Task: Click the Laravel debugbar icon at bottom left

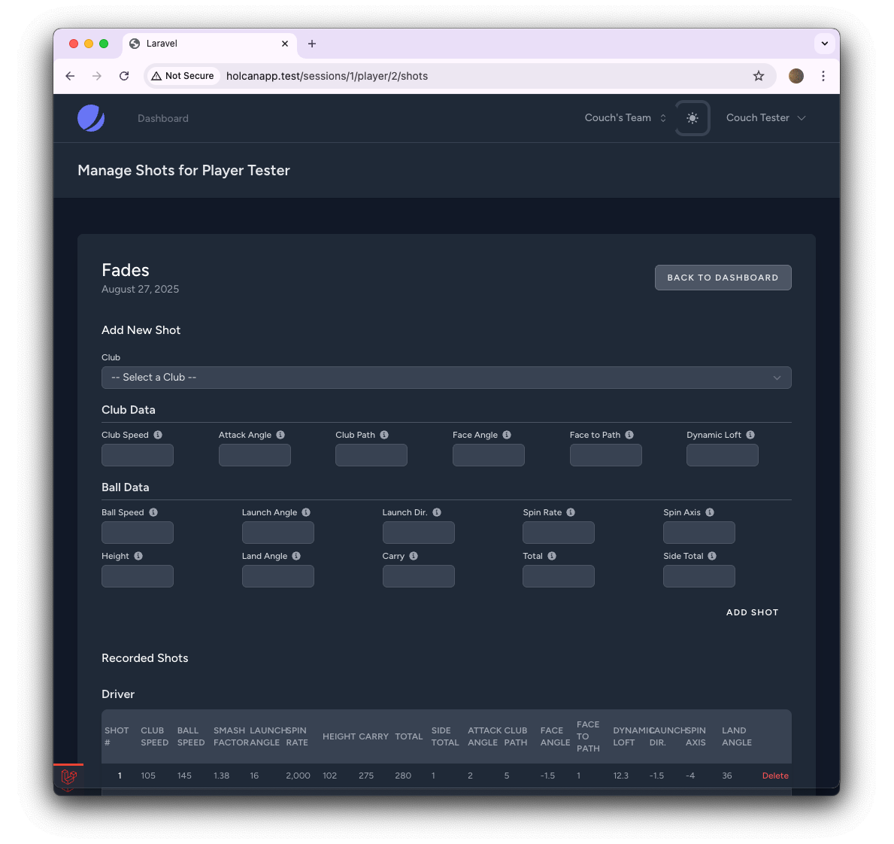Action: tap(68, 779)
